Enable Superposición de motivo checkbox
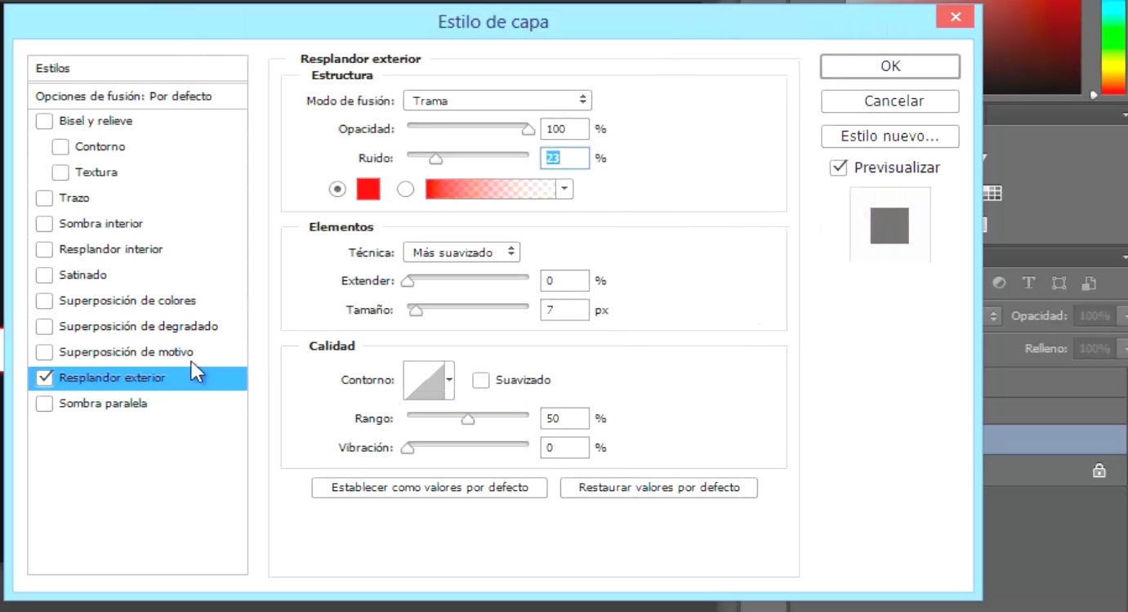This screenshot has height=612, width=1128. 44,352
